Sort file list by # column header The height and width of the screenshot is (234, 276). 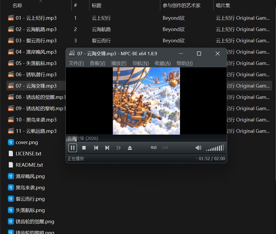click(x=75, y=5)
